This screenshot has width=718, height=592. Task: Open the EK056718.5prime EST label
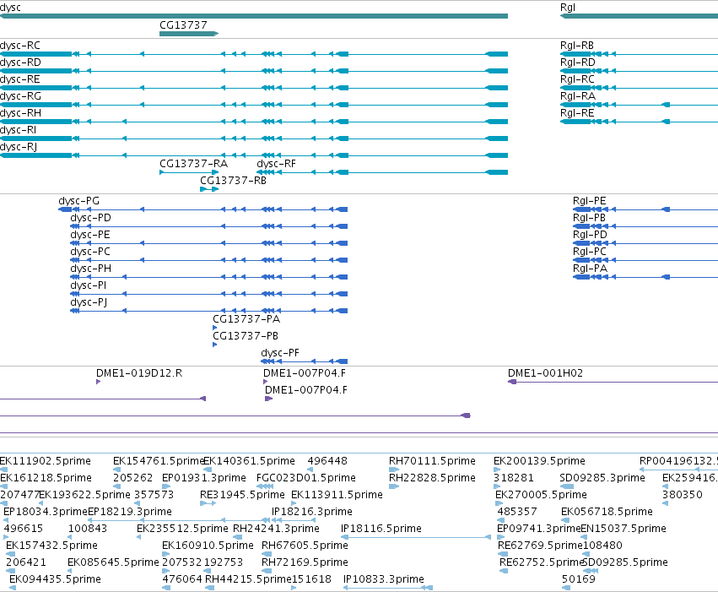pos(607,512)
